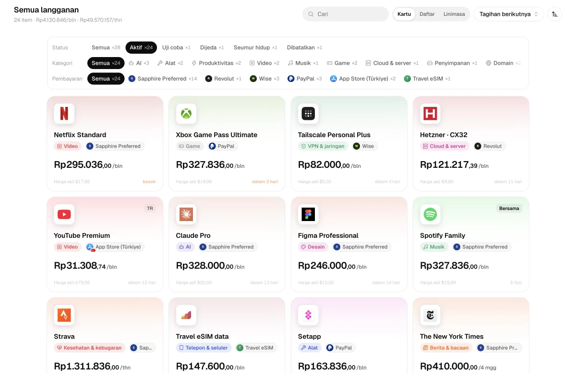Filter category by Produktivitas
Viewport: 576px width, 374px height.
click(216, 63)
